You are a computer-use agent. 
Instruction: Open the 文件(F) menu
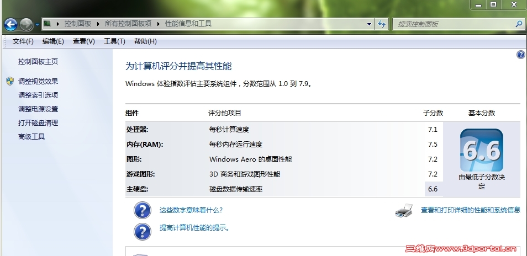click(x=23, y=41)
